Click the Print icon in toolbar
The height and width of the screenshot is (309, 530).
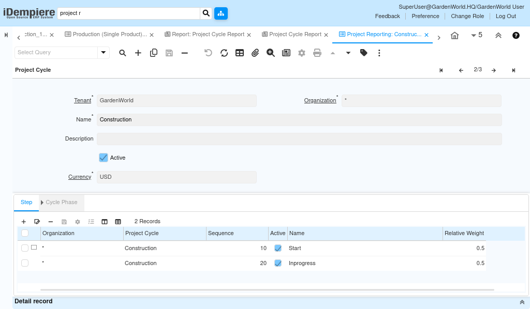point(317,53)
